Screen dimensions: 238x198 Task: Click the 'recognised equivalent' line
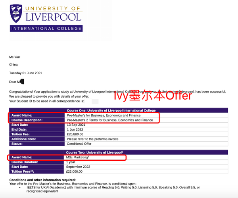click(42, 191)
